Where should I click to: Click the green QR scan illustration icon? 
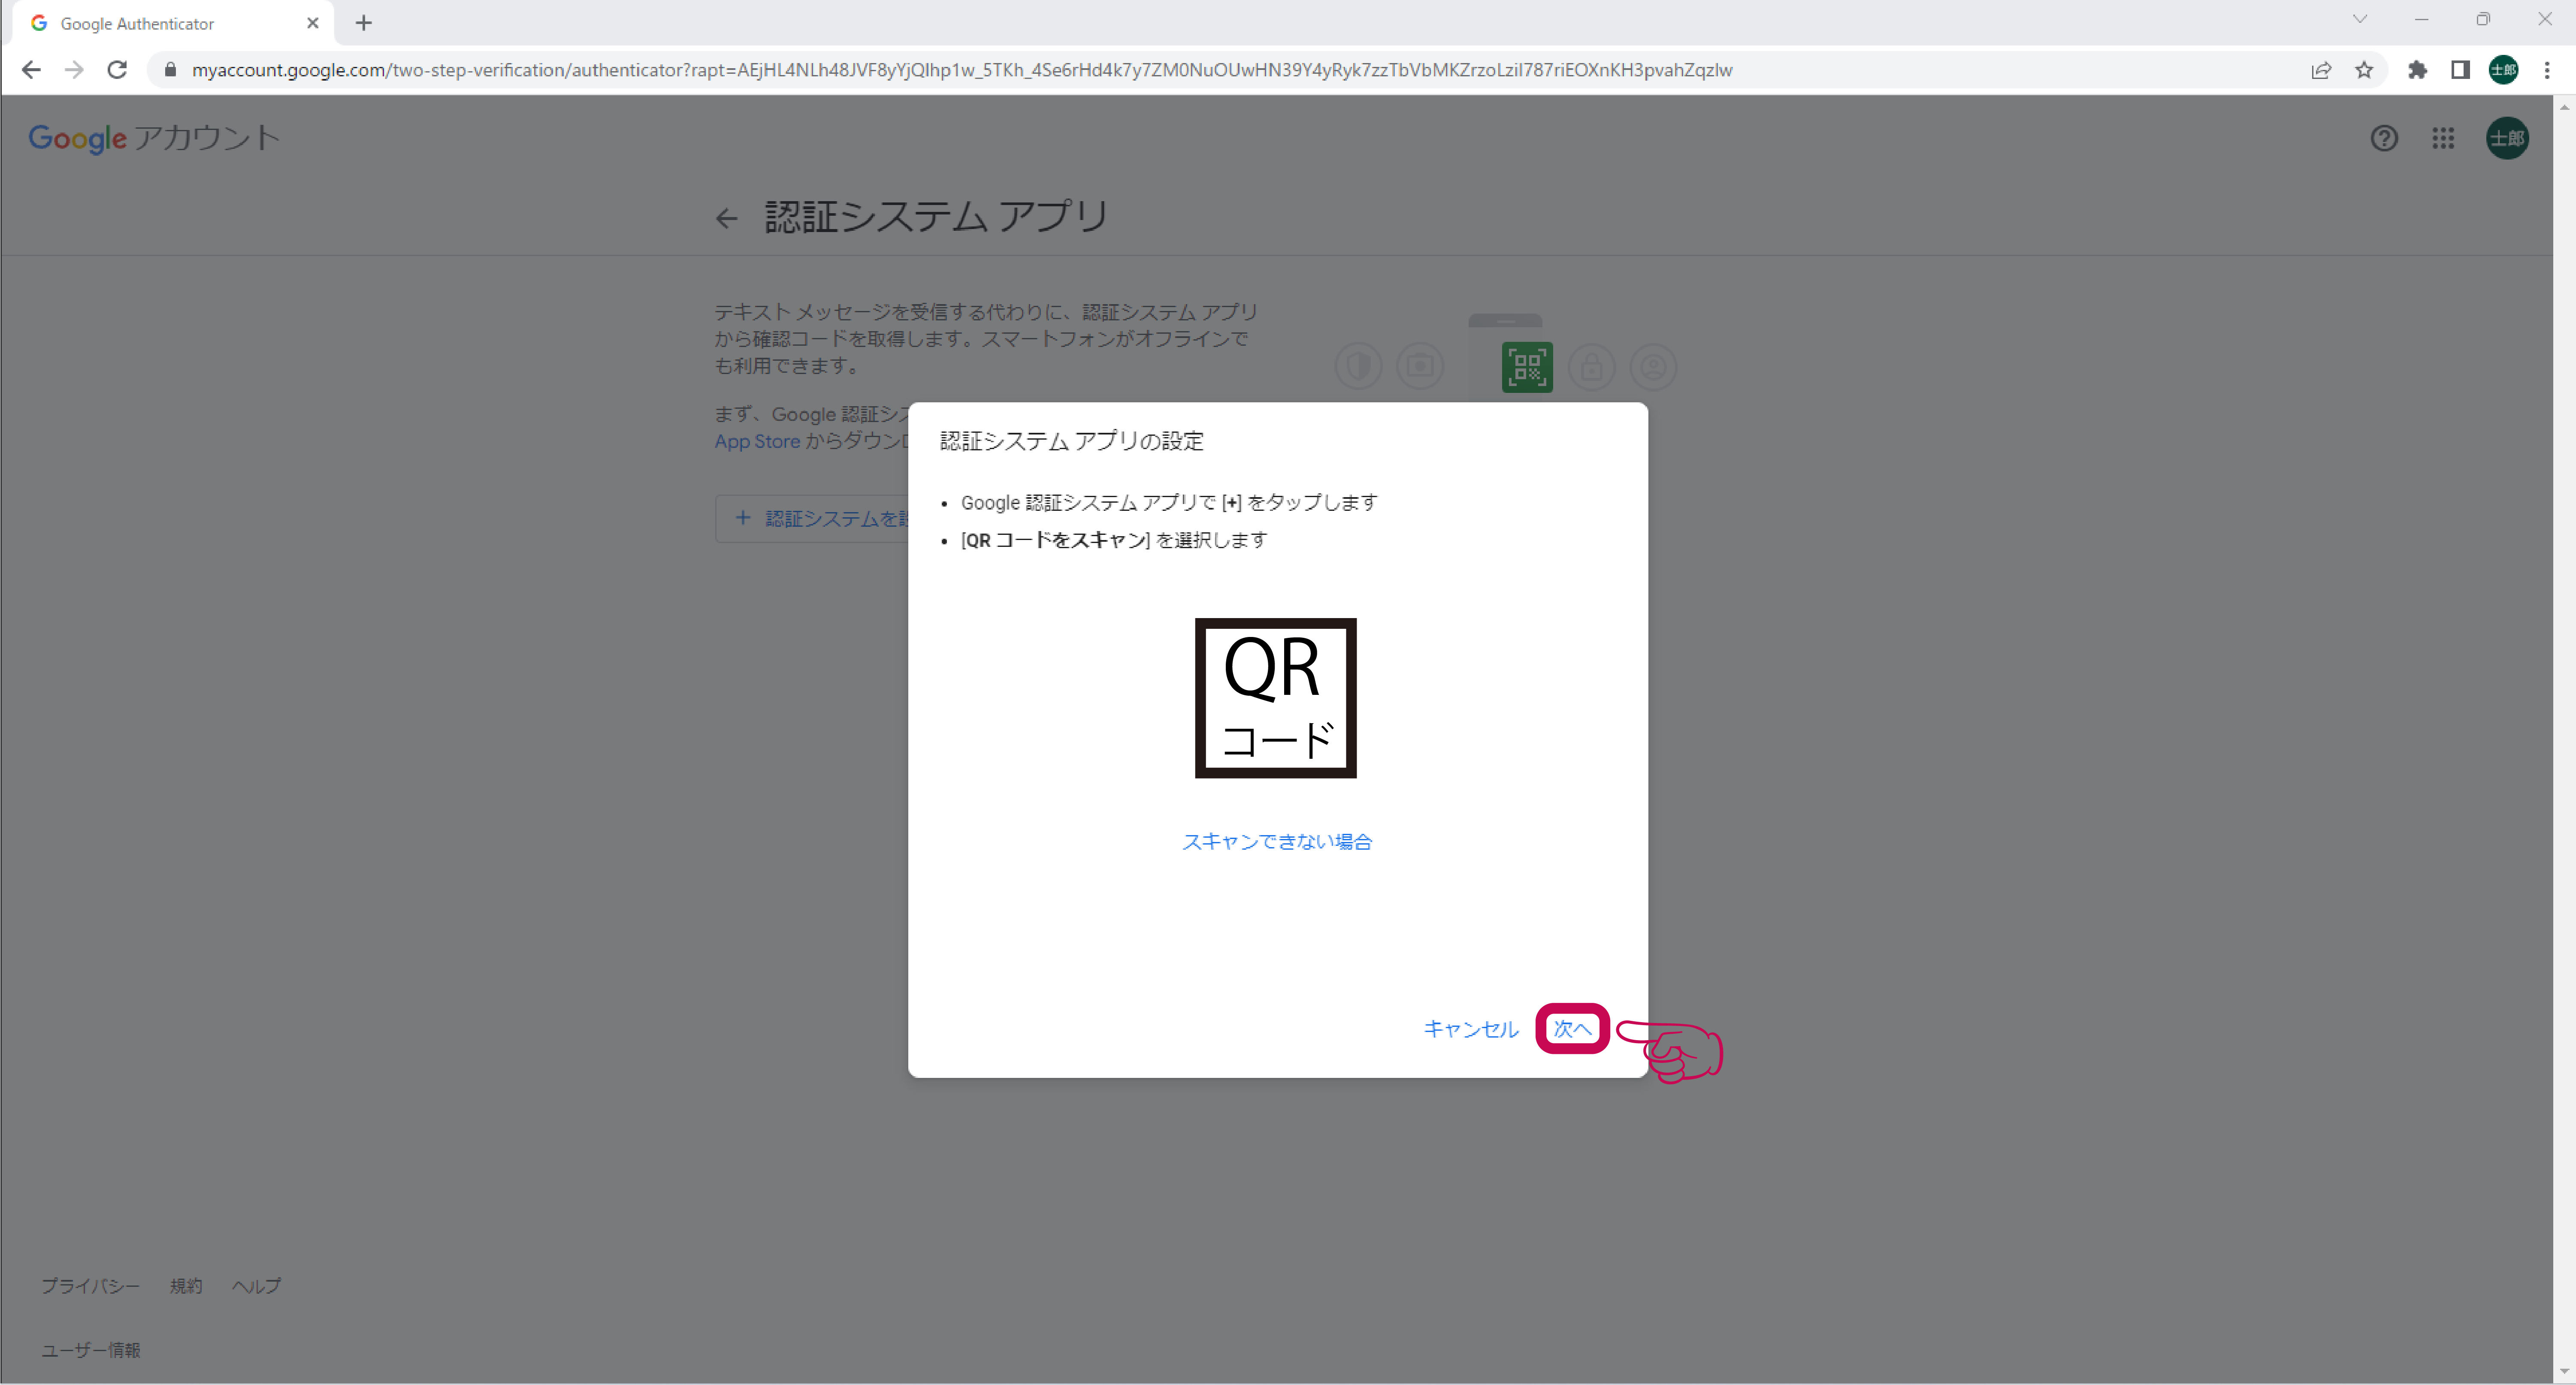click(1527, 367)
